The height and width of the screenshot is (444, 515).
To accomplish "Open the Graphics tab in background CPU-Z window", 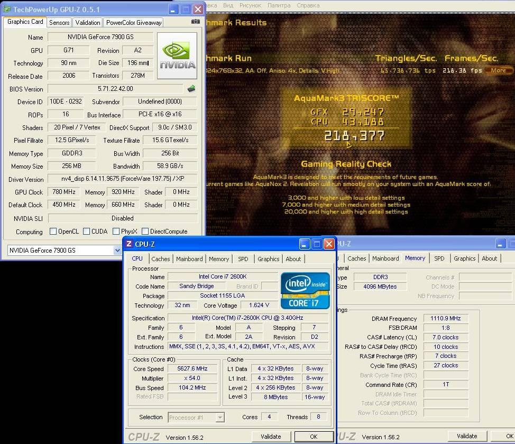I will pyautogui.click(x=464, y=258).
